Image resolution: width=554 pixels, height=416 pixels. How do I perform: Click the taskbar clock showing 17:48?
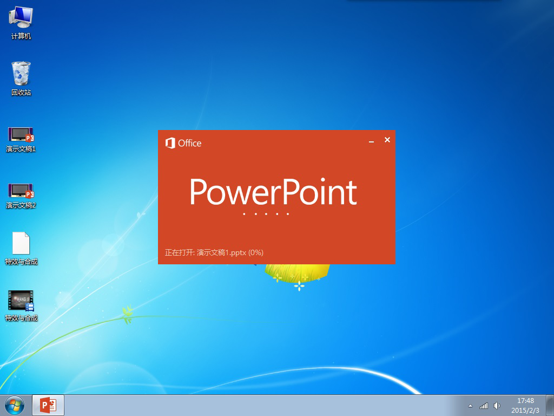point(525,401)
